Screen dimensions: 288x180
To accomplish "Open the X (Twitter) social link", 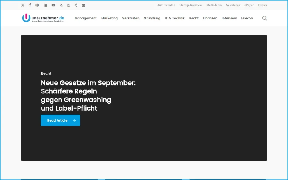I will click(22, 5).
